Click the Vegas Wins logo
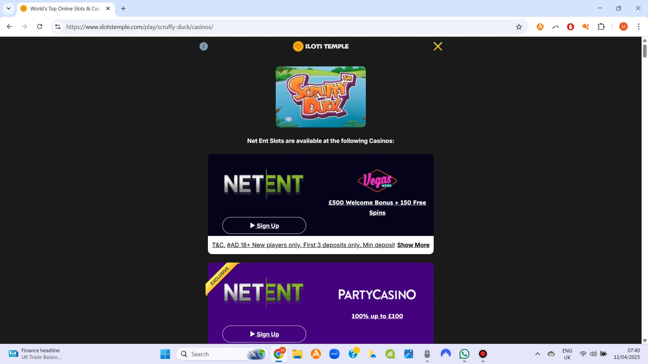This screenshot has height=364, width=648. point(377,181)
